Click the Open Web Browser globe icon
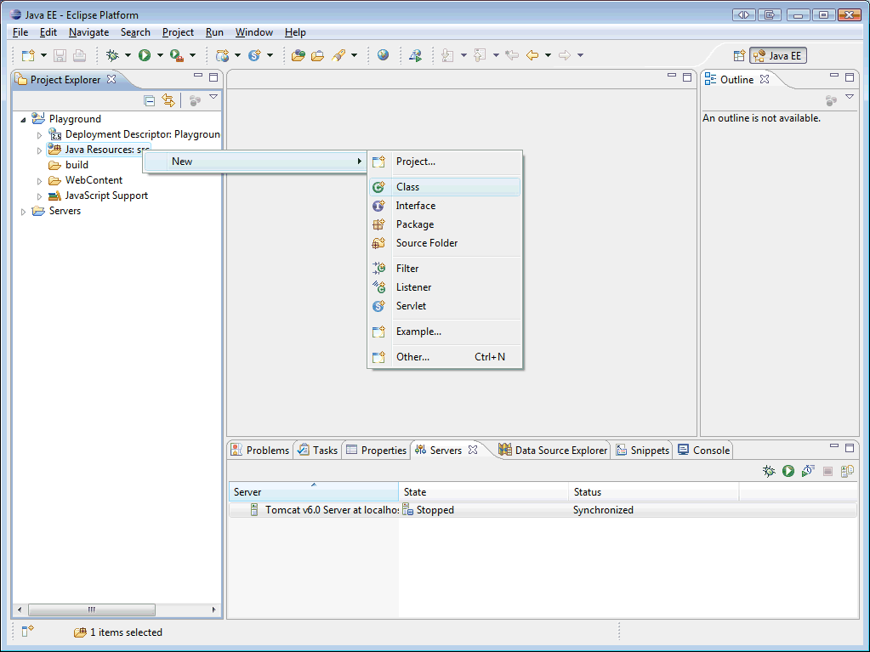The height and width of the screenshot is (652, 870). tap(383, 55)
